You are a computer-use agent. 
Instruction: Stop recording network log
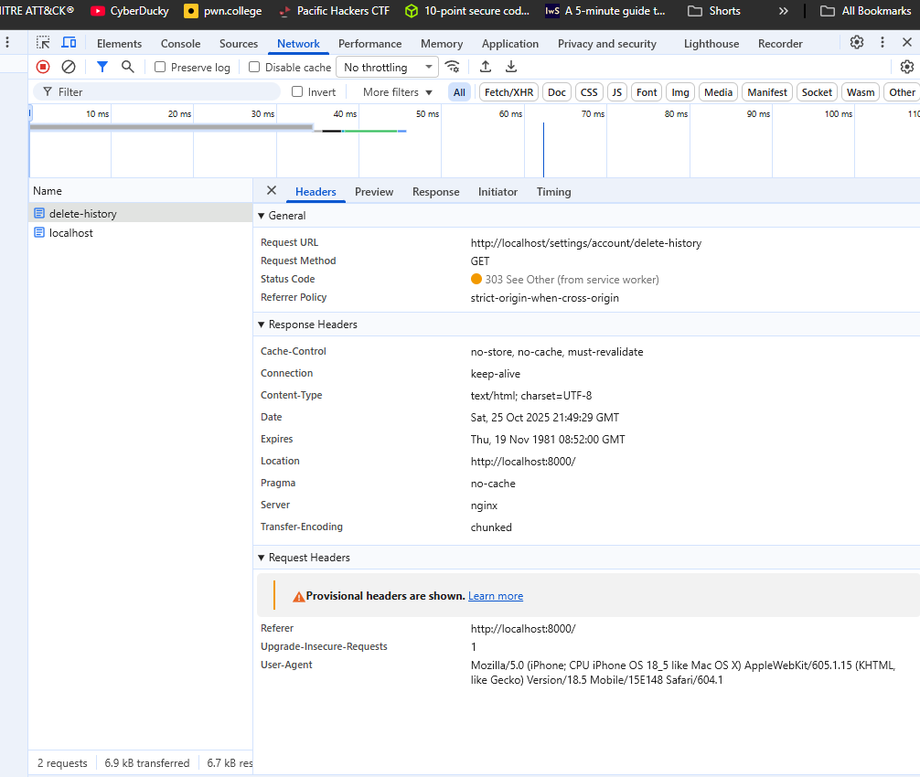coord(43,67)
